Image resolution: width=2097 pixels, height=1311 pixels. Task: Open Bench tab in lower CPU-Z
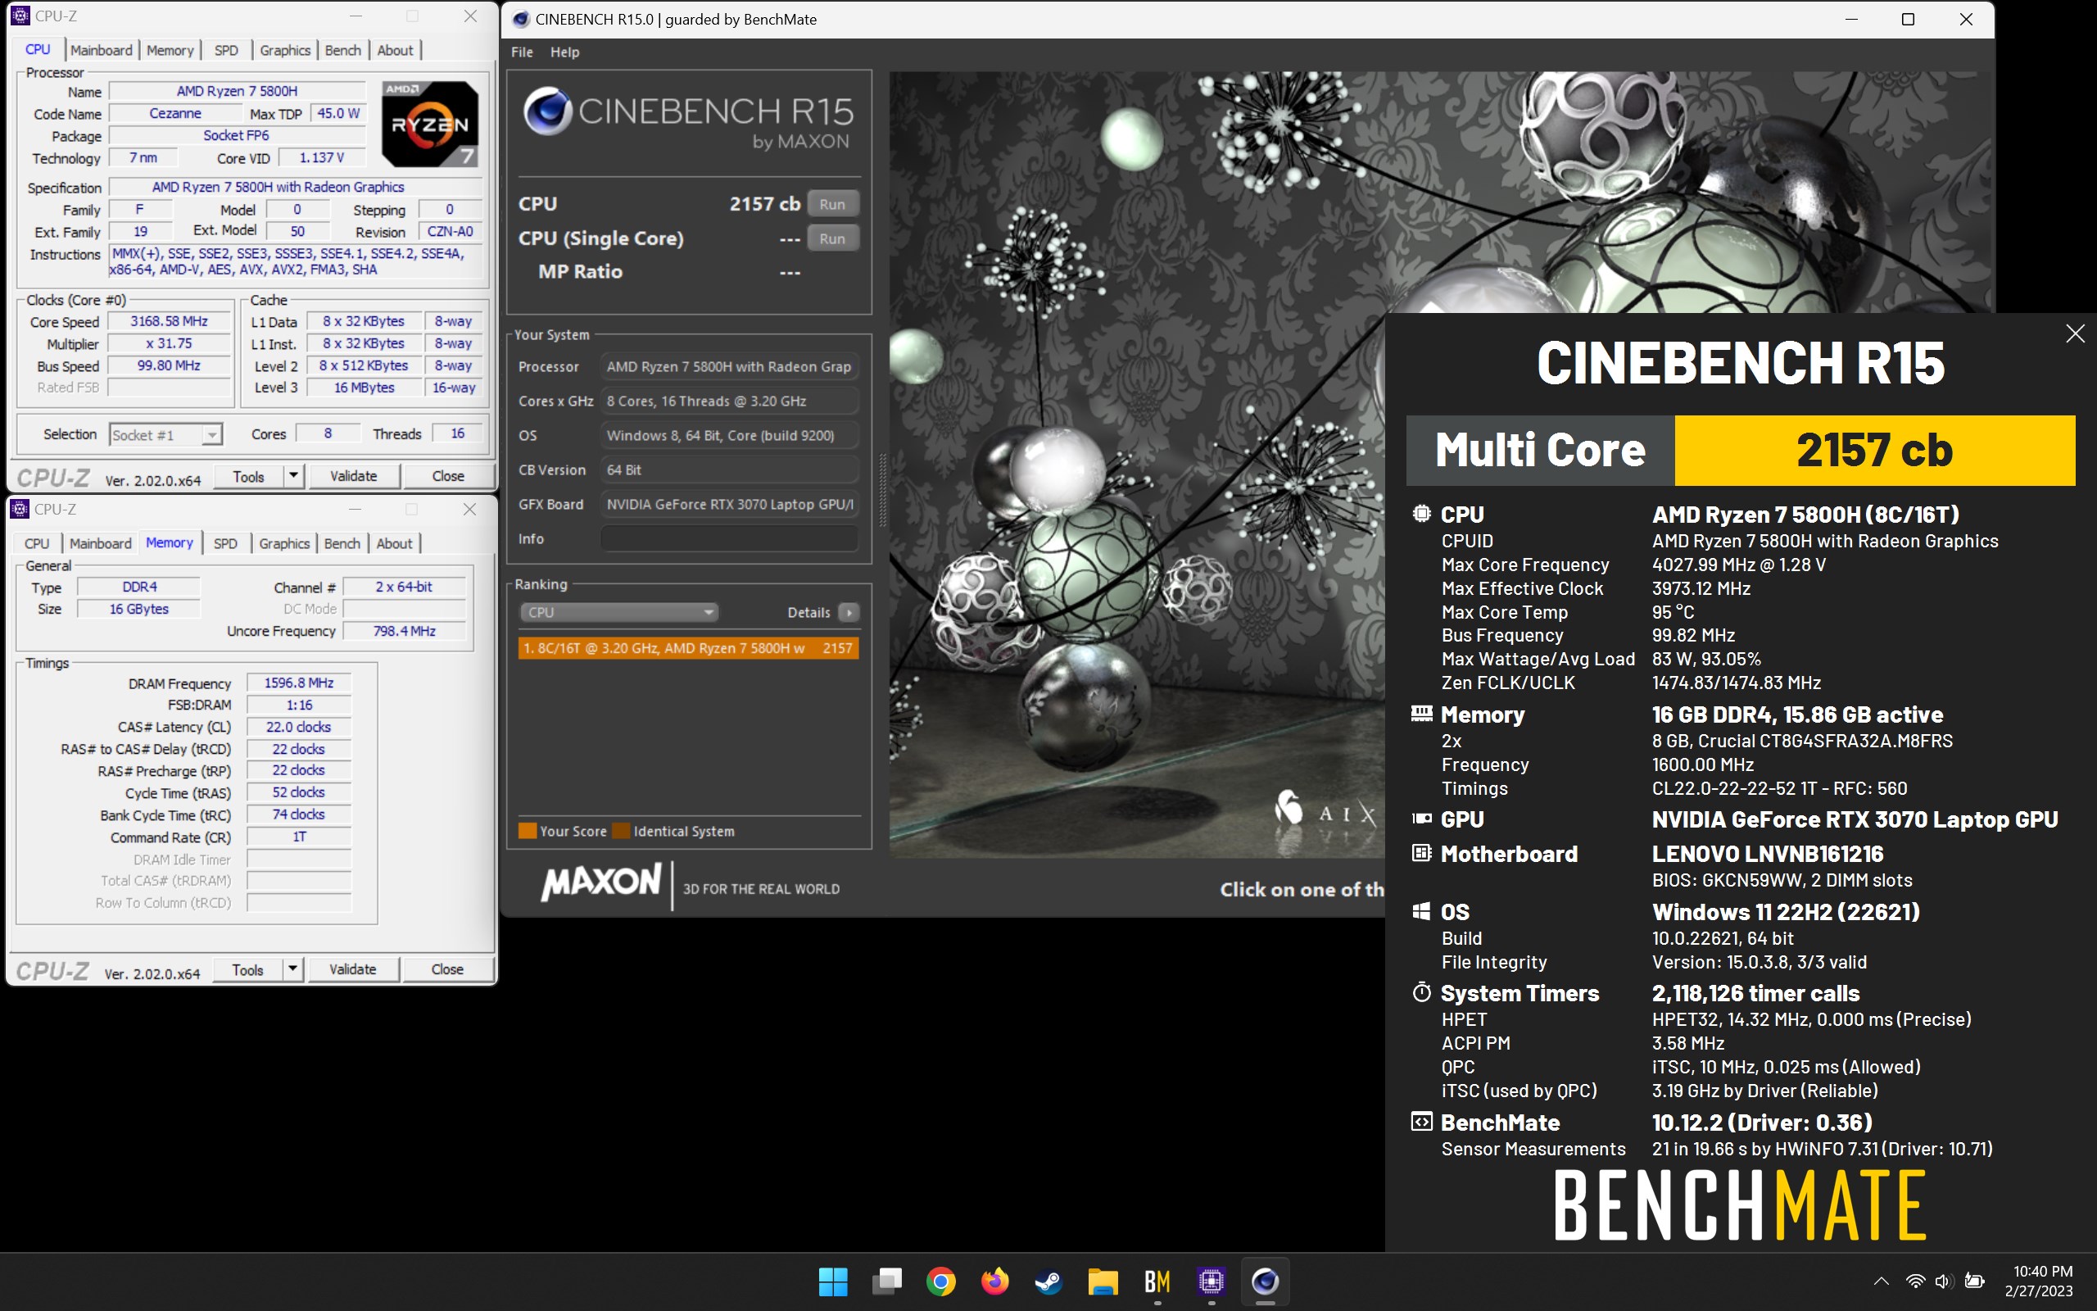342,543
